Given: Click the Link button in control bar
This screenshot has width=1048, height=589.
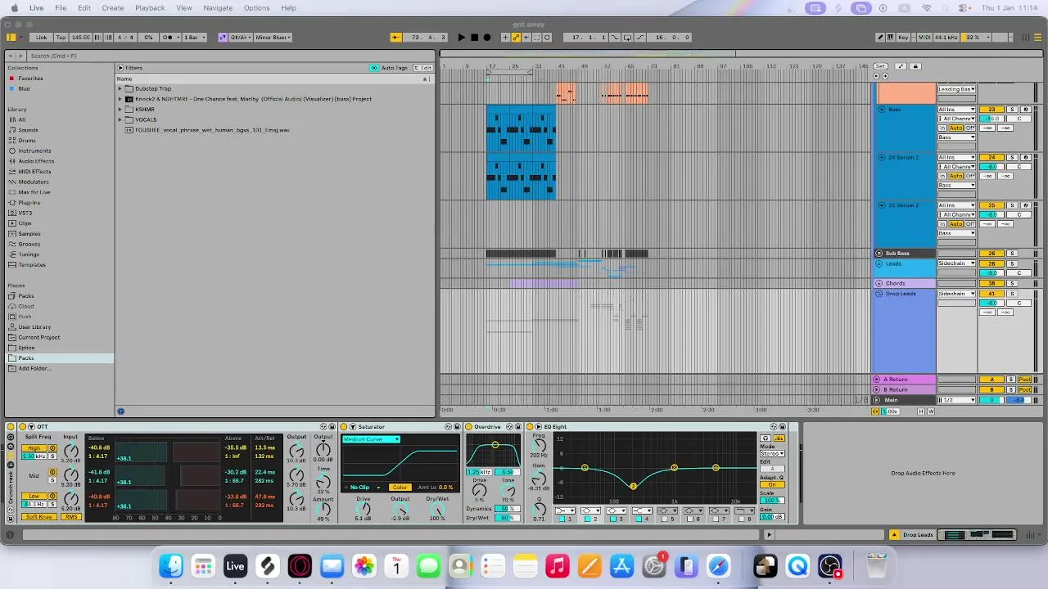Looking at the screenshot, I should pos(41,37).
